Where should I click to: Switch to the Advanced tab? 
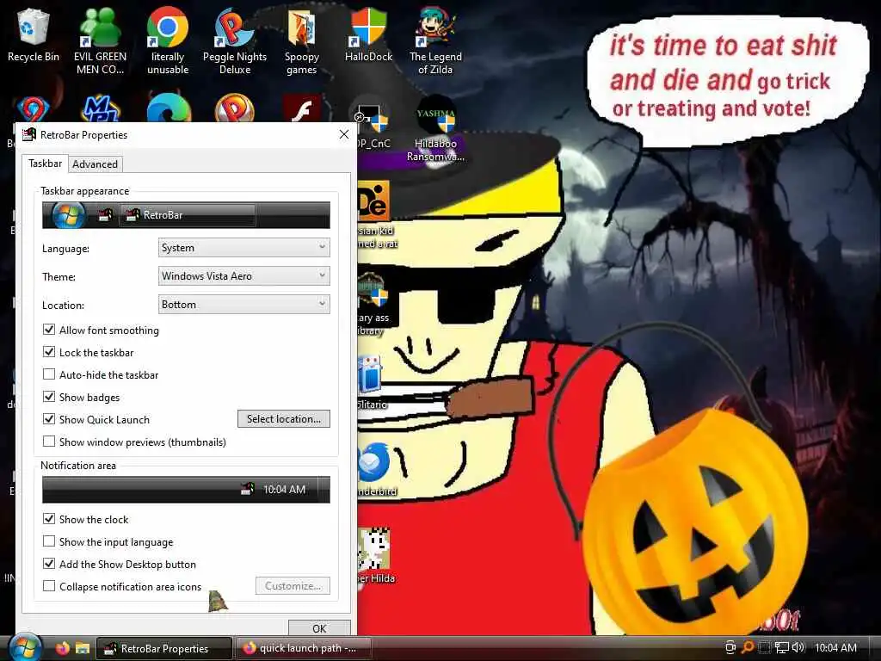click(95, 164)
